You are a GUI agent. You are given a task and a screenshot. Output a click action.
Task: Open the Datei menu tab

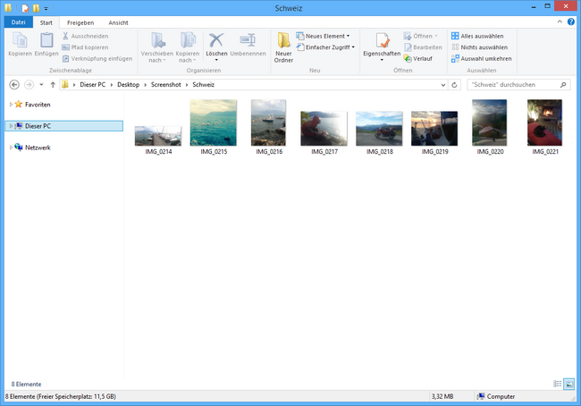pyautogui.click(x=18, y=21)
